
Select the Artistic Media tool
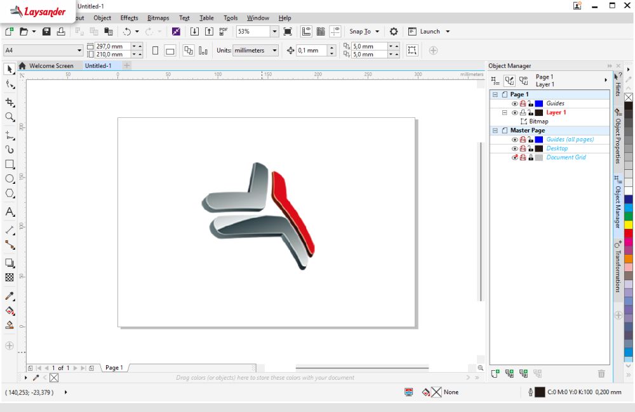tap(10, 150)
